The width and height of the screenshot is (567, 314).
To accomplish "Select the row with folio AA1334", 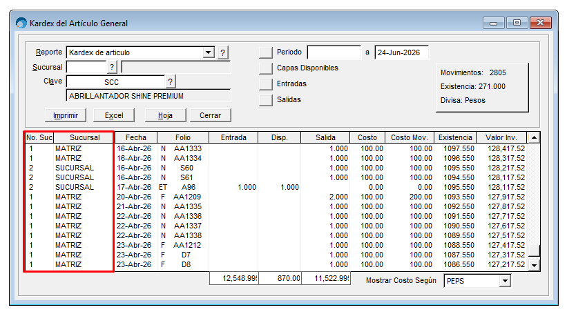I will coord(276,158).
